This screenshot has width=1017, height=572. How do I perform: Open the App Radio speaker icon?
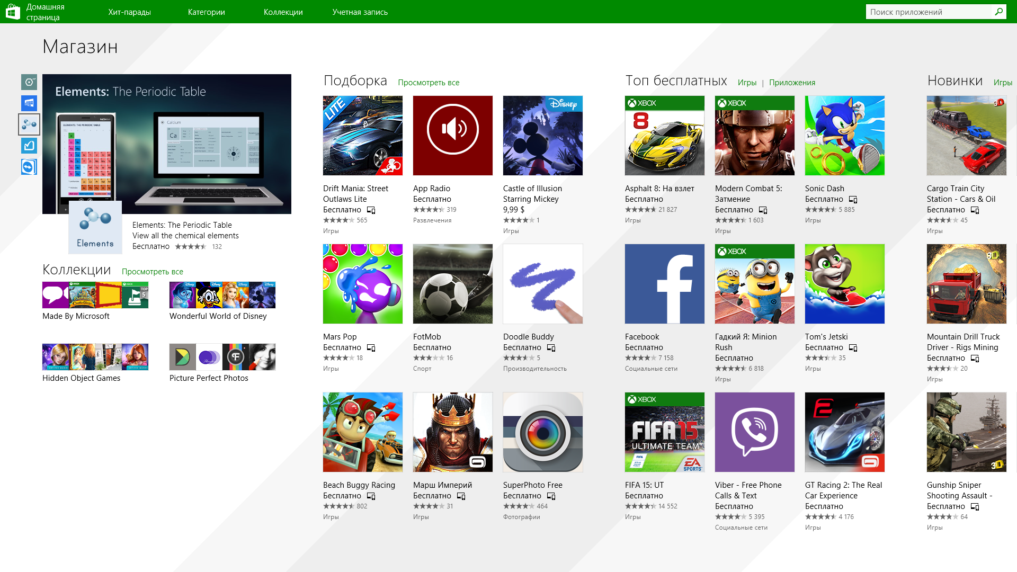[x=453, y=136]
